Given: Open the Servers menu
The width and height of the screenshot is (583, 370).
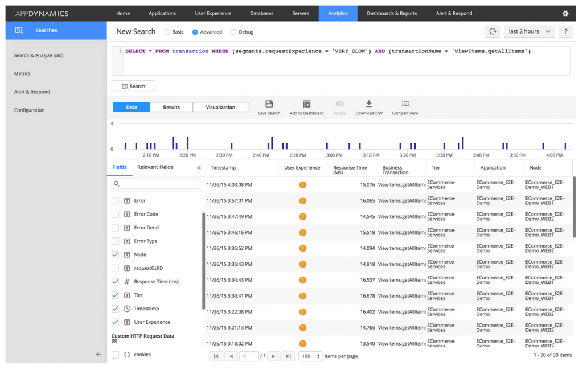Looking at the screenshot, I should coord(301,14).
